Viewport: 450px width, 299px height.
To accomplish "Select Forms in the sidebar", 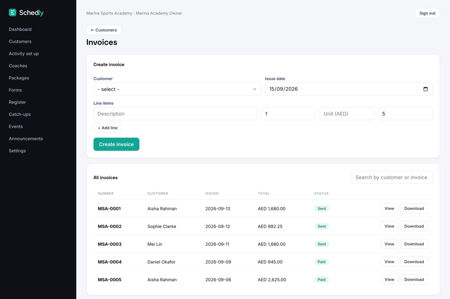I will click(15, 90).
